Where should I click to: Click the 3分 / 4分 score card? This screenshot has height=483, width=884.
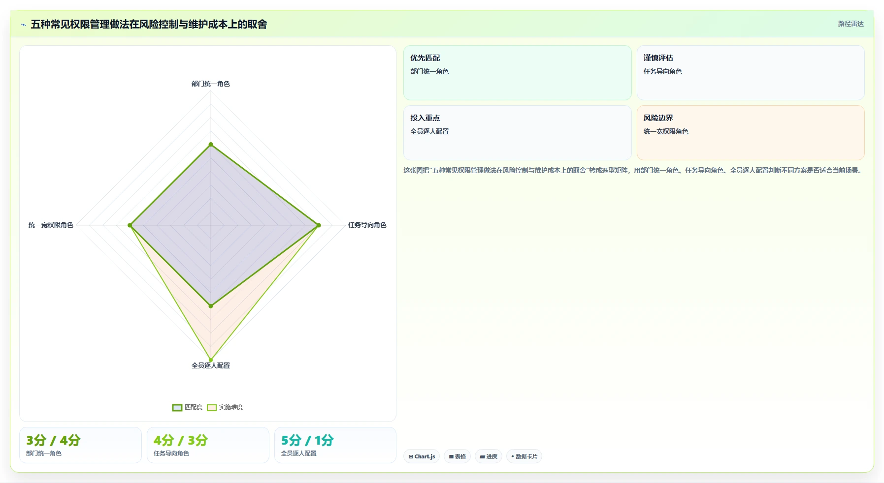(80, 445)
